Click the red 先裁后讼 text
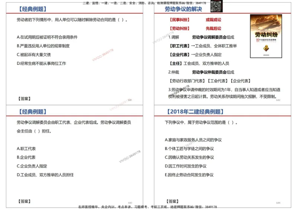This screenshot has width=297, height=210. point(213,29)
